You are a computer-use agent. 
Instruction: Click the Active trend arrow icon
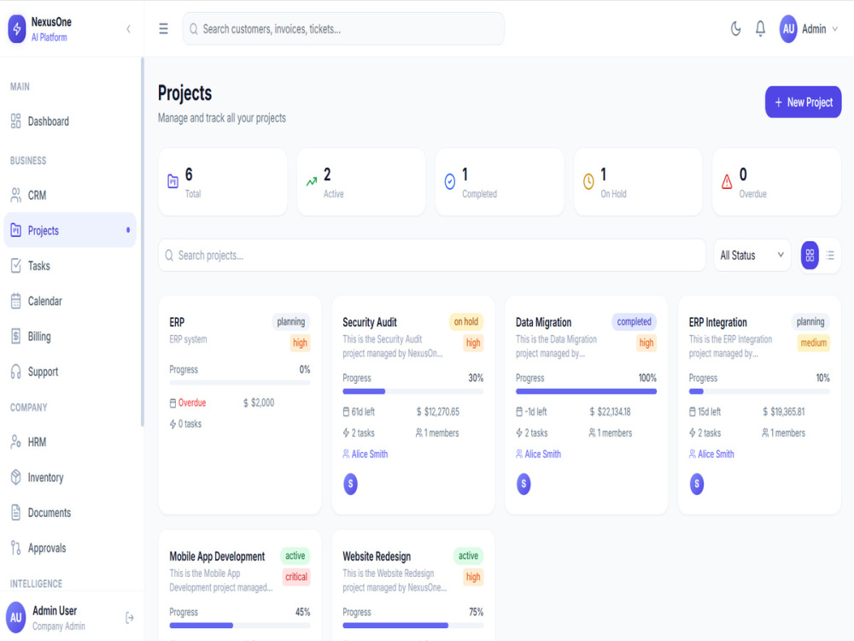pos(312,181)
